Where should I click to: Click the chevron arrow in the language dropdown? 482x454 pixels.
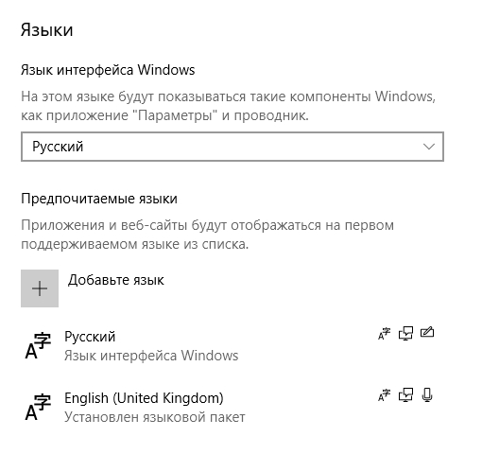(429, 147)
